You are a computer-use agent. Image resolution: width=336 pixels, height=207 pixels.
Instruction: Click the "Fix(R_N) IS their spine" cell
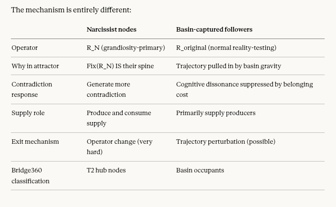pos(120,66)
